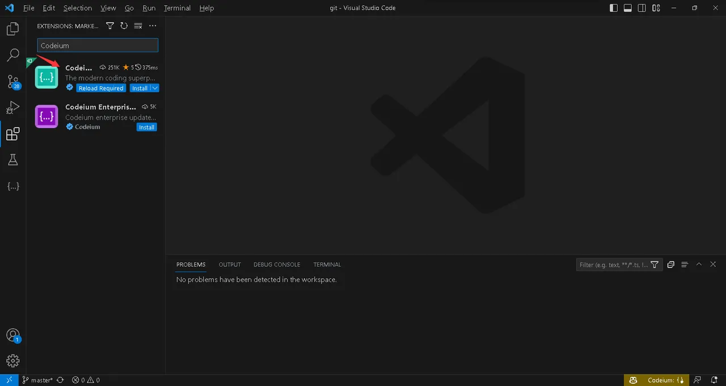Open the Explorer view in activity bar
This screenshot has height=386, width=726.
click(12, 29)
